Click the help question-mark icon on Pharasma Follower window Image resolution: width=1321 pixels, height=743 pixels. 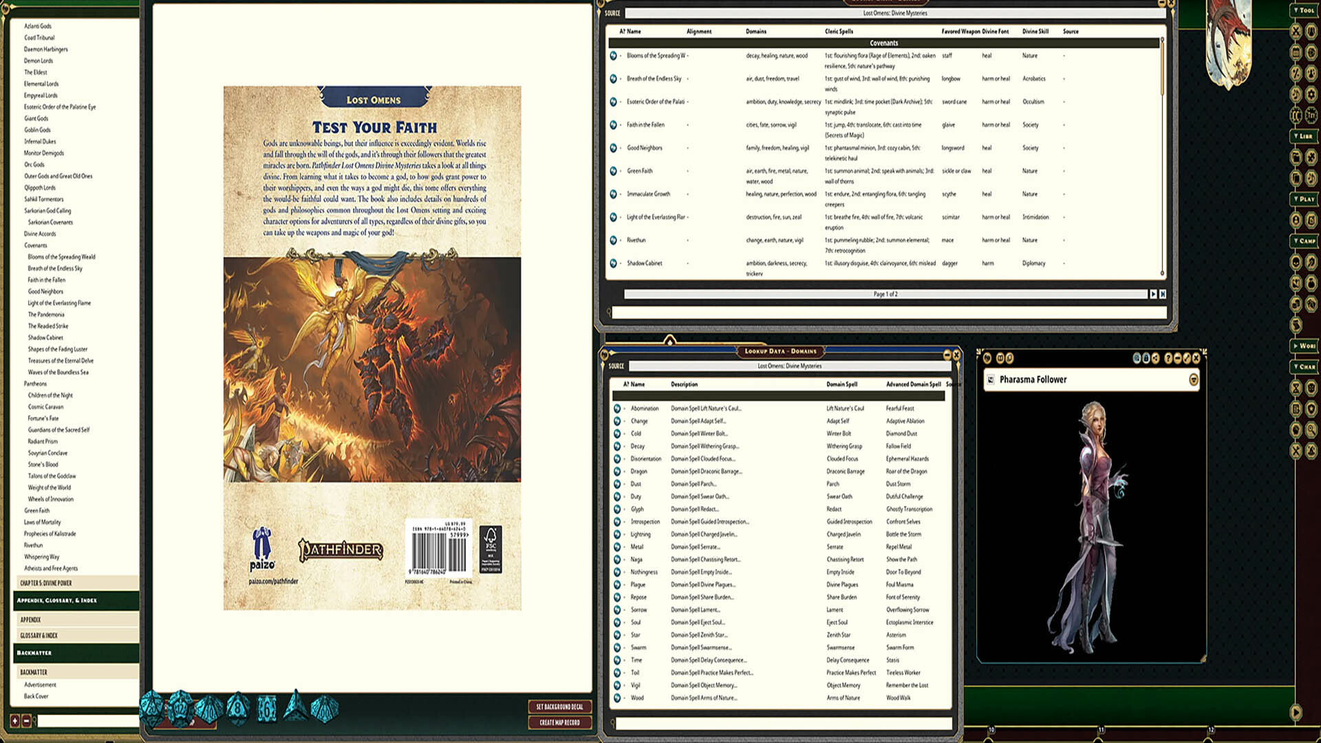tap(1168, 358)
